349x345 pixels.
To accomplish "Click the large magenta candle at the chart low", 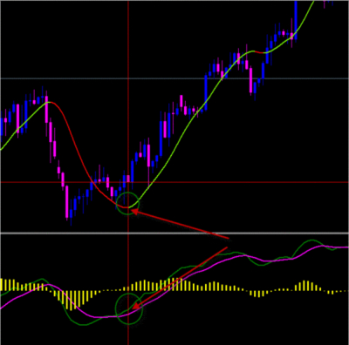I will pyautogui.click(x=67, y=201).
